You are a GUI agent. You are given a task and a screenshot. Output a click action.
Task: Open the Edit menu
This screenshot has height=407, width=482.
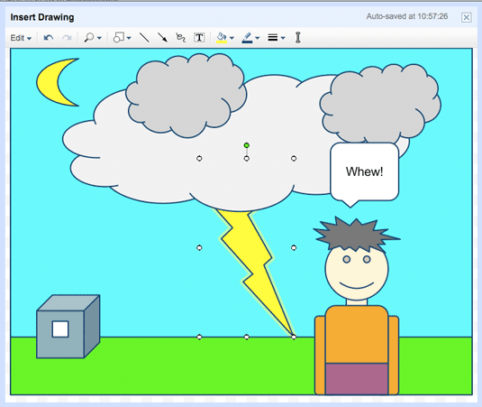(x=21, y=38)
